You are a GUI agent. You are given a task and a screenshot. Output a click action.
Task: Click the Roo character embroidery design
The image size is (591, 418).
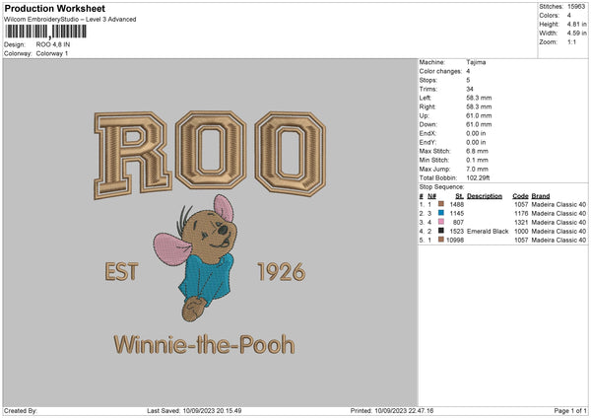[209, 259]
